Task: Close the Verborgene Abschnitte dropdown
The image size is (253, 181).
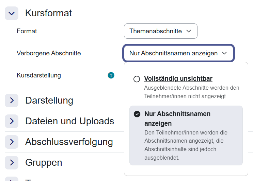Action: (x=178, y=53)
